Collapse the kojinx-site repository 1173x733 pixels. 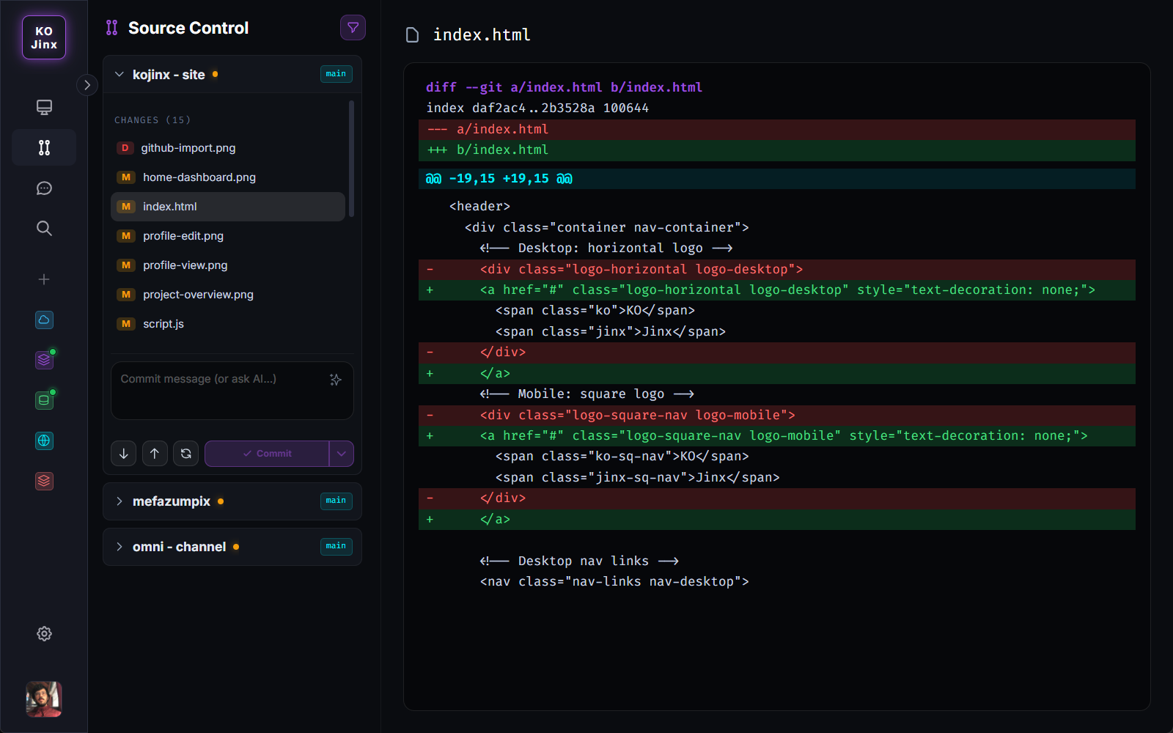119,74
